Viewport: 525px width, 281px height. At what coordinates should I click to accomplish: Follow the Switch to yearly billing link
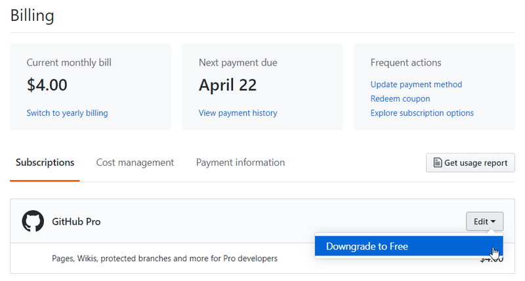coord(68,113)
